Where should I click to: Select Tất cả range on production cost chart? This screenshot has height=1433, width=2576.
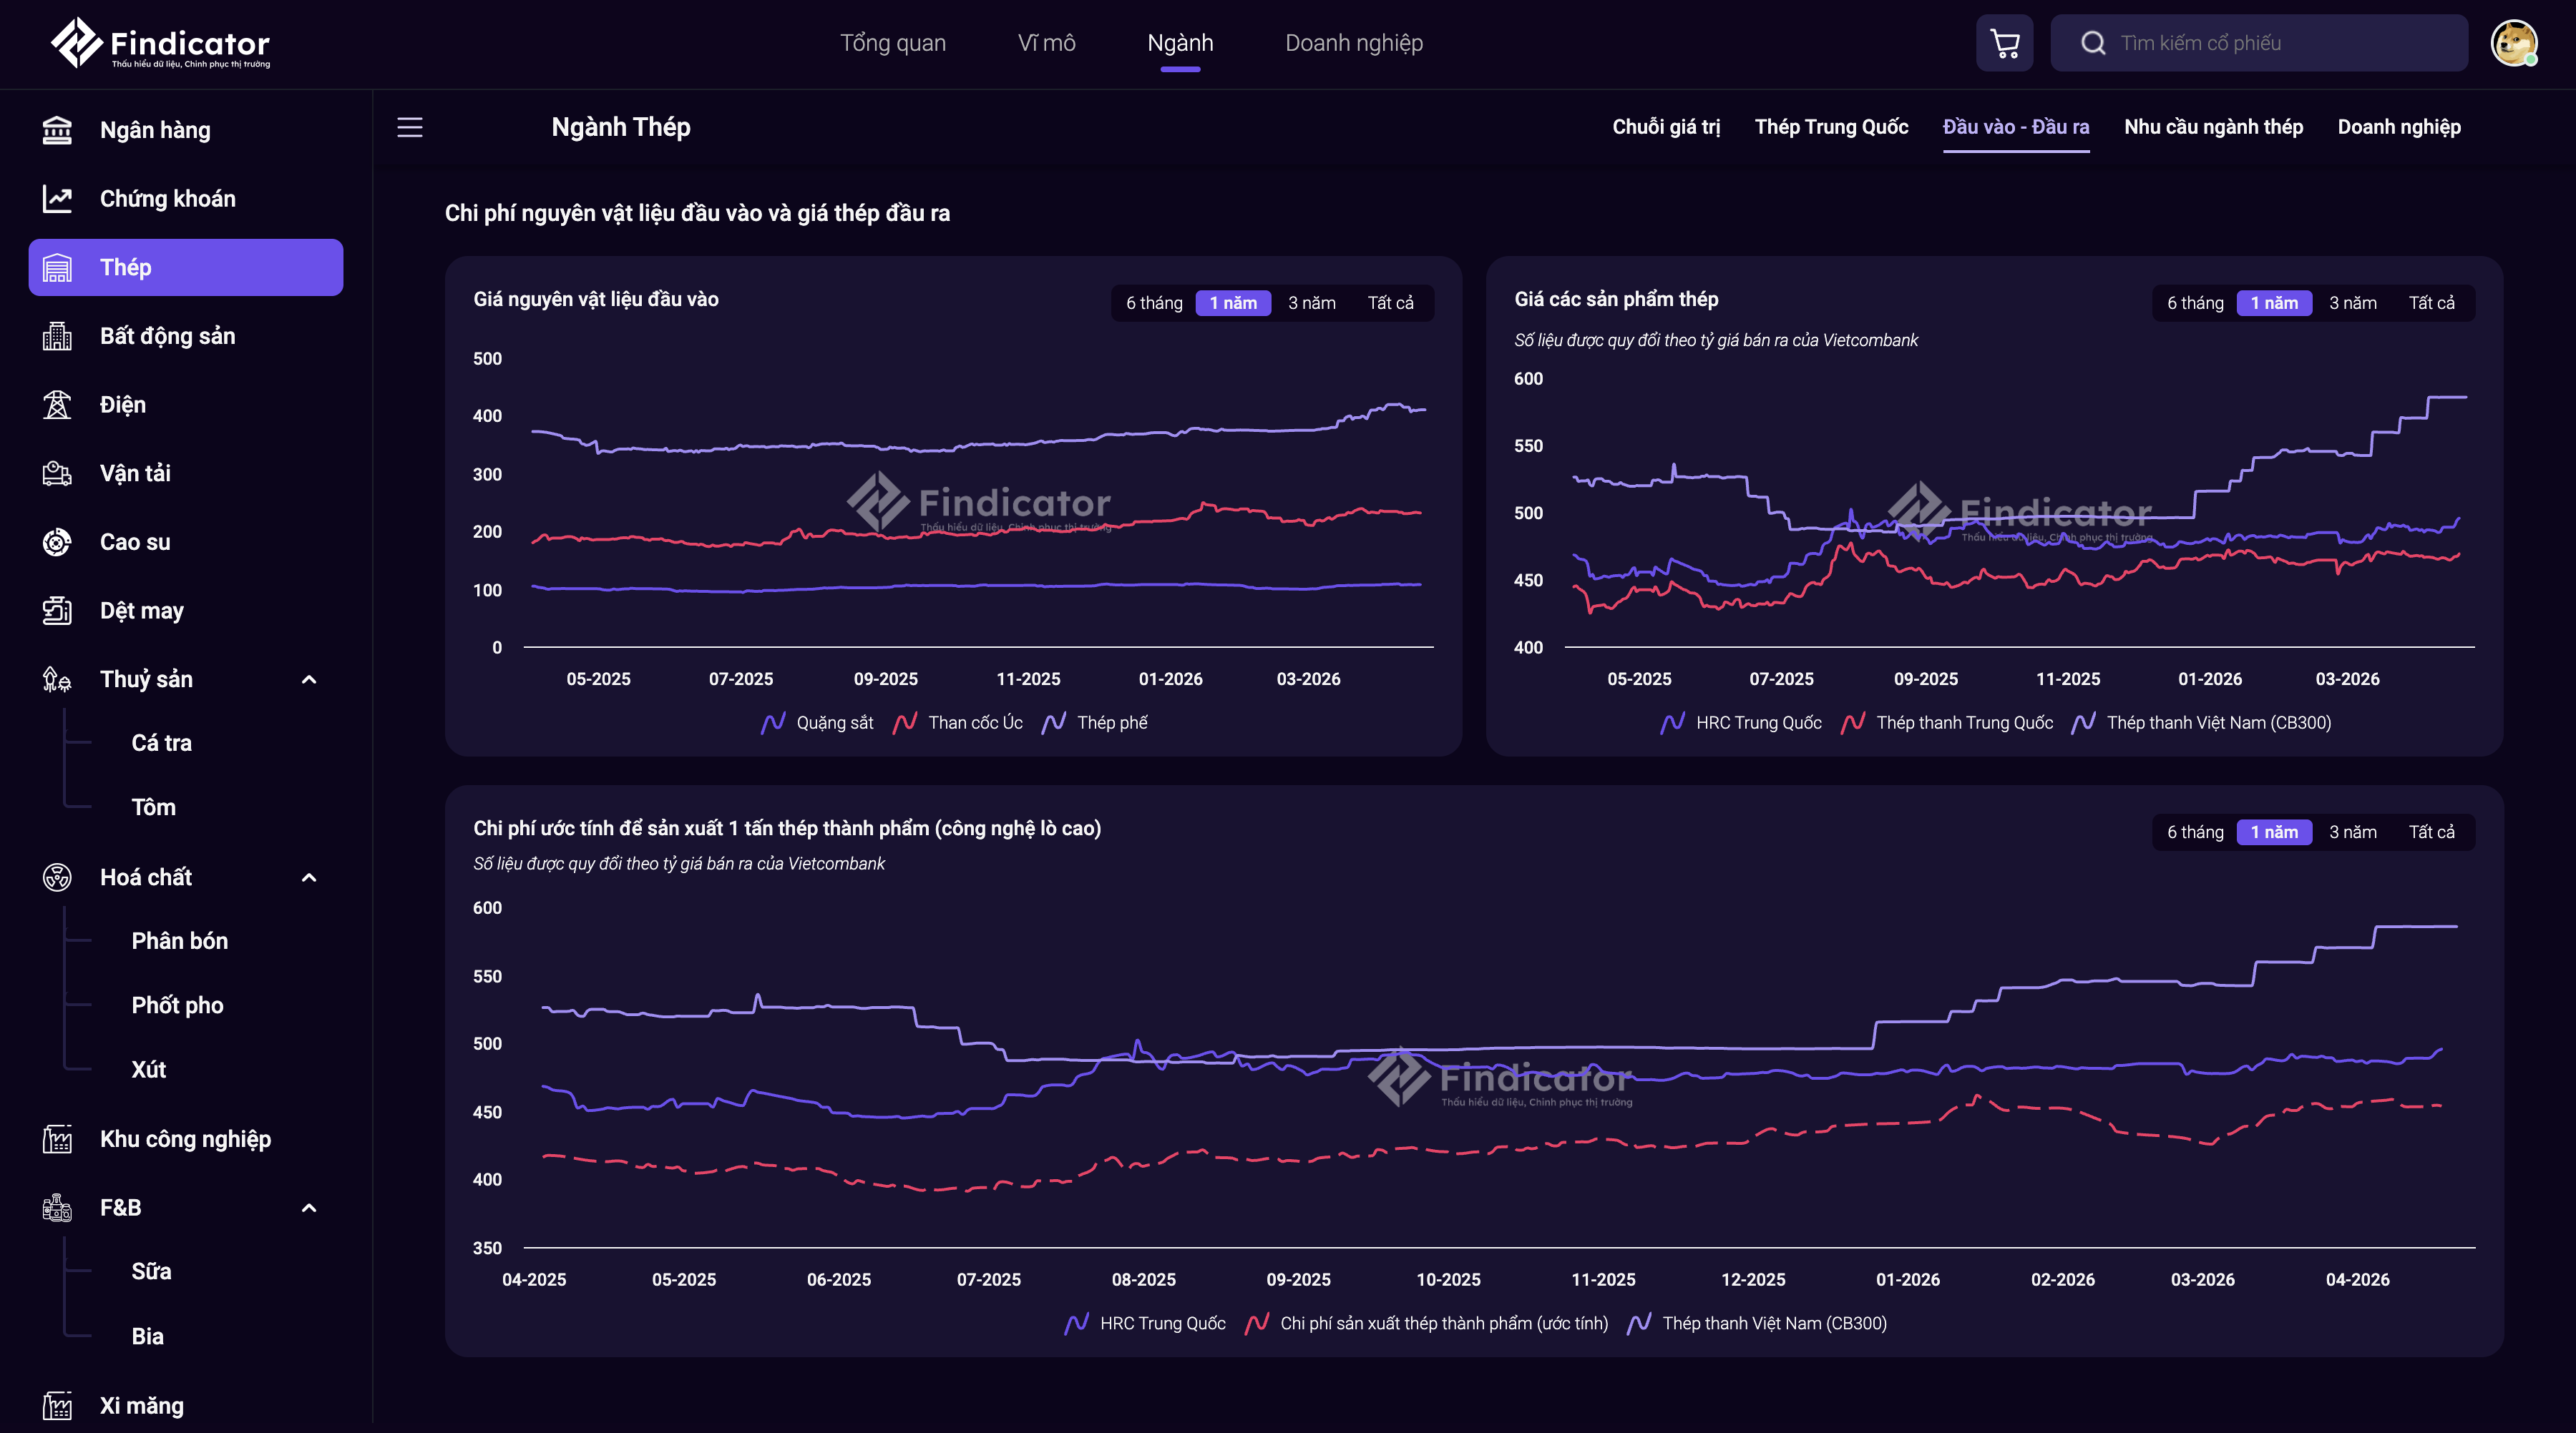[x=2431, y=832]
